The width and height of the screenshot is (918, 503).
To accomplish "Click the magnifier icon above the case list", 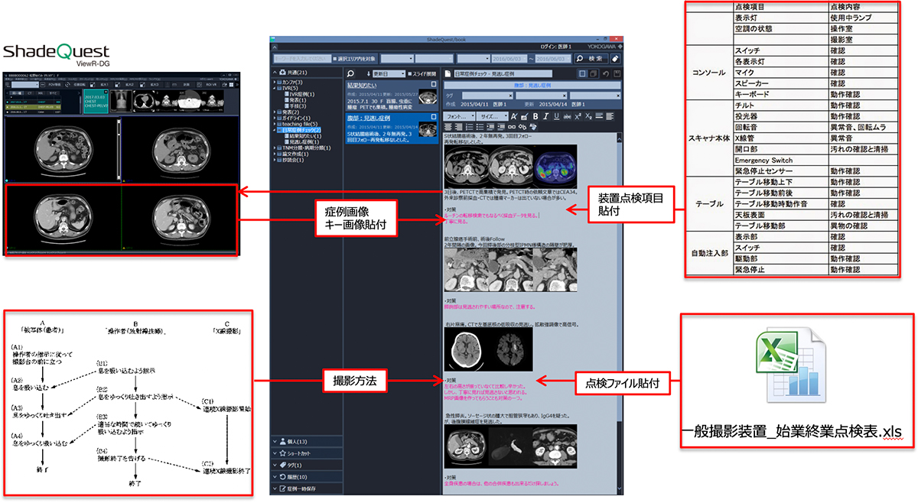I will tap(350, 73).
